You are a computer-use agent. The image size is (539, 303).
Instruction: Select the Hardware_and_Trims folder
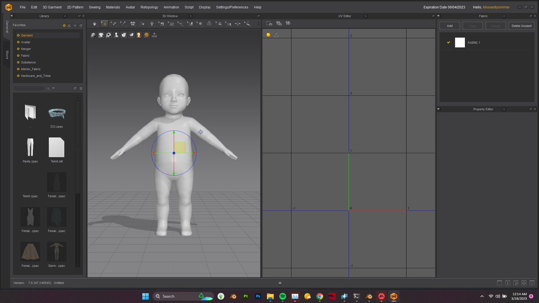pyautogui.click(x=35, y=76)
